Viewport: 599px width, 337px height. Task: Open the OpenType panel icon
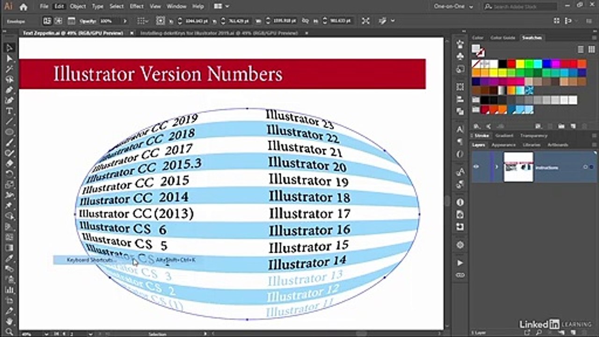click(460, 154)
